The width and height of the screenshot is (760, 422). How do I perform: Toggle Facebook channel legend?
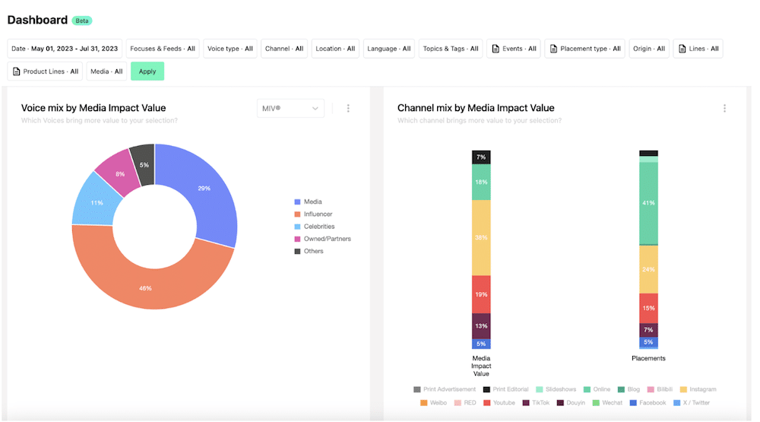(648, 402)
